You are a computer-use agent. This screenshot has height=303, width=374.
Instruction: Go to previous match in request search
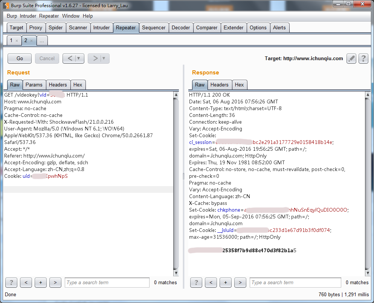coord(26,282)
